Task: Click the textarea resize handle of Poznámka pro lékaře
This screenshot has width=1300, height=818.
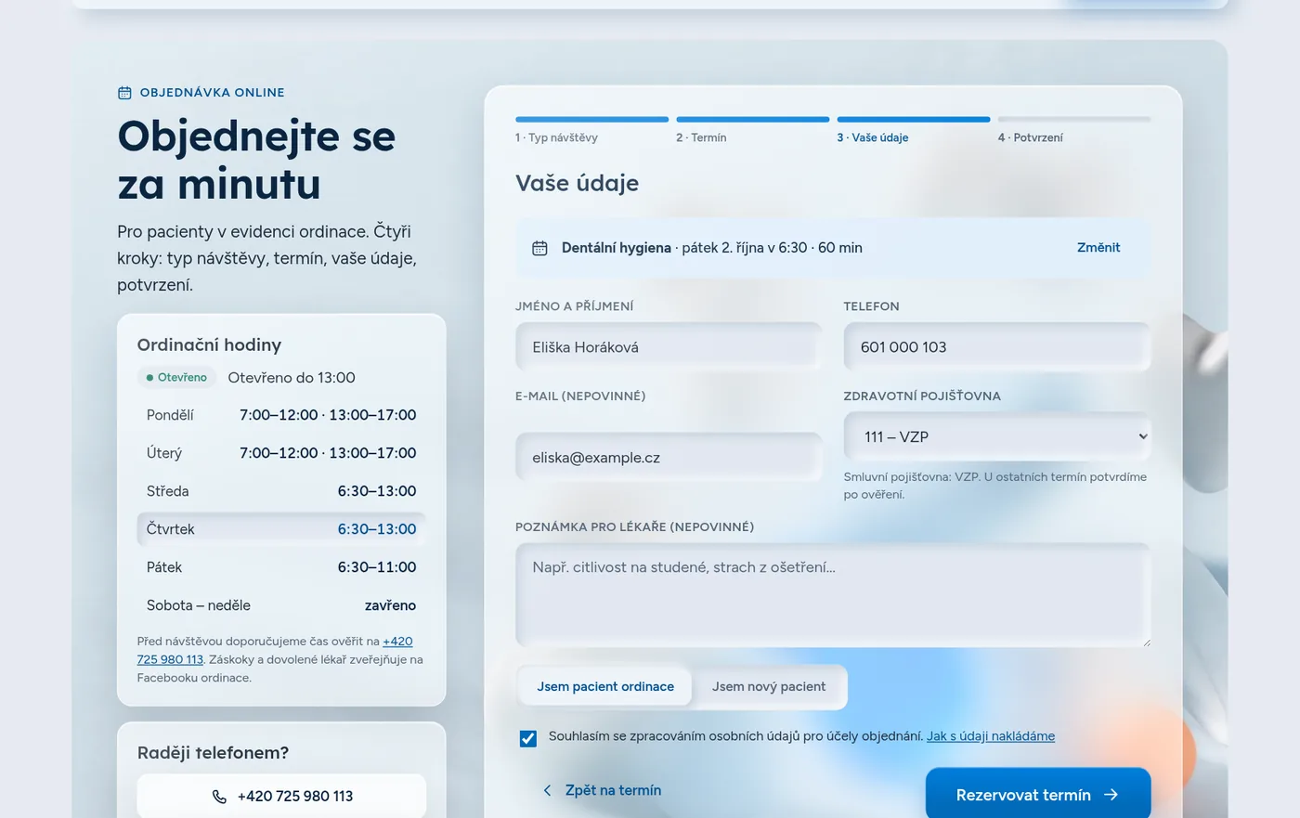Action: coord(1146,642)
